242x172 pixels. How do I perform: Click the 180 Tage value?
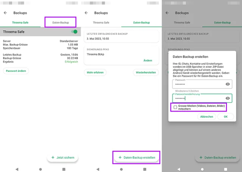[x=72, y=48]
